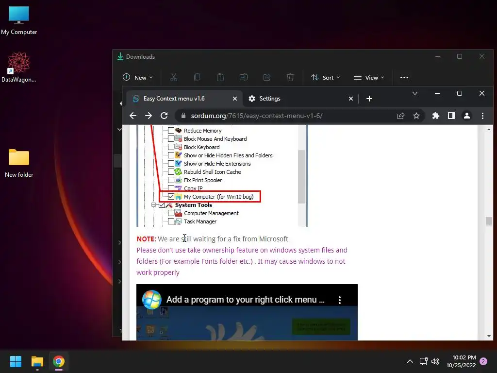This screenshot has width=497, height=373.
Task: Switch to the Settings tab
Action: click(300, 99)
